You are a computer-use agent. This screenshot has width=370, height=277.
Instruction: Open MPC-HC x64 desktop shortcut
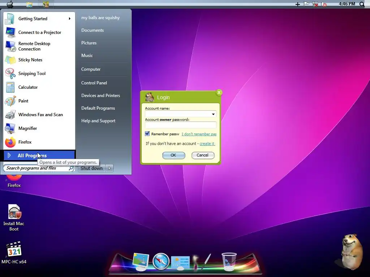14,252
